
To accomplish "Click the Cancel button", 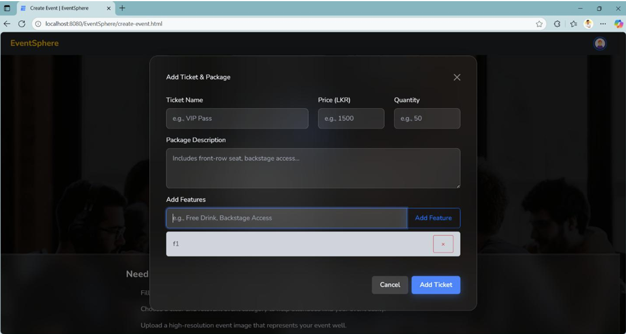I will (x=390, y=285).
